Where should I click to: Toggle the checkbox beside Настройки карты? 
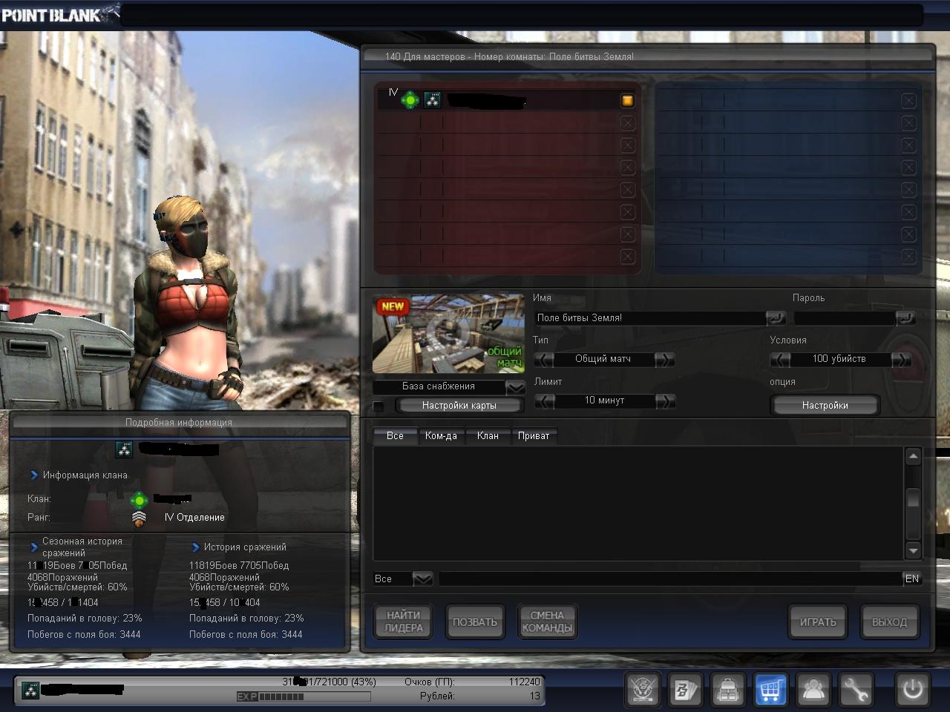[x=379, y=406]
